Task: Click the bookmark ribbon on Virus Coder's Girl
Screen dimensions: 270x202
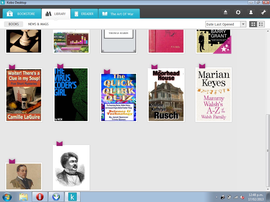Action: 60,66
